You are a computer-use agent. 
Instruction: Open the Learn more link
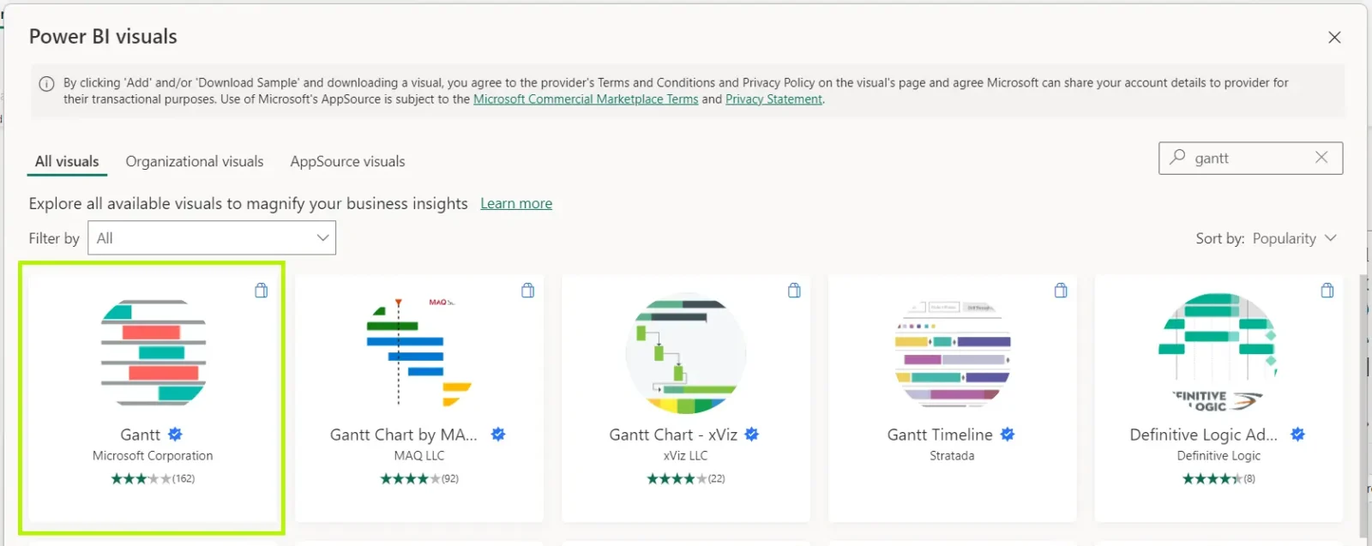(x=516, y=203)
